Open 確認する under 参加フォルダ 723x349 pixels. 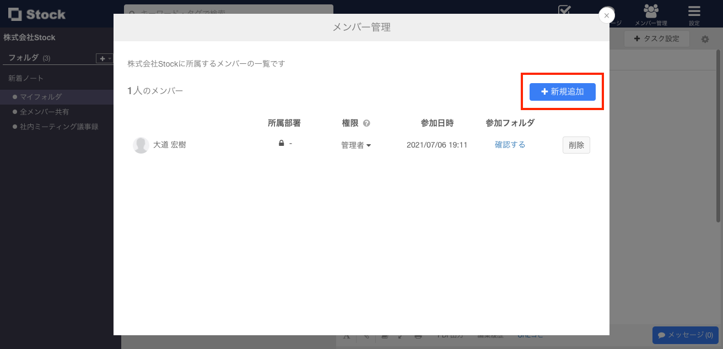click(509, 145)
